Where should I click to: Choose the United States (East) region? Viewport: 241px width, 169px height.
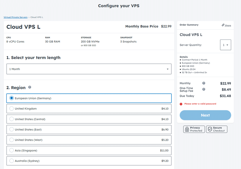pos(12,130)
